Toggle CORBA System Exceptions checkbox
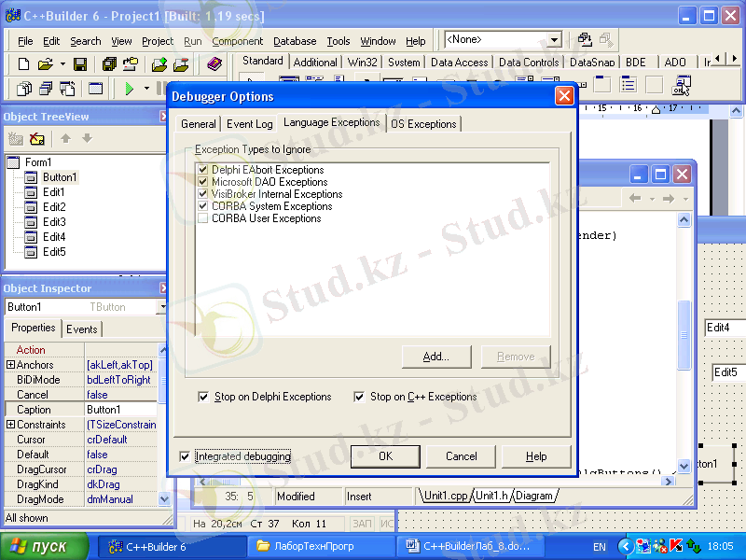The image size is (746, 560). (203, 206)
